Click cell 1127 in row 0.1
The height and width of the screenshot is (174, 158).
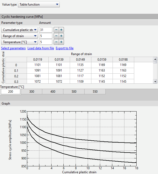pos(81,70)
